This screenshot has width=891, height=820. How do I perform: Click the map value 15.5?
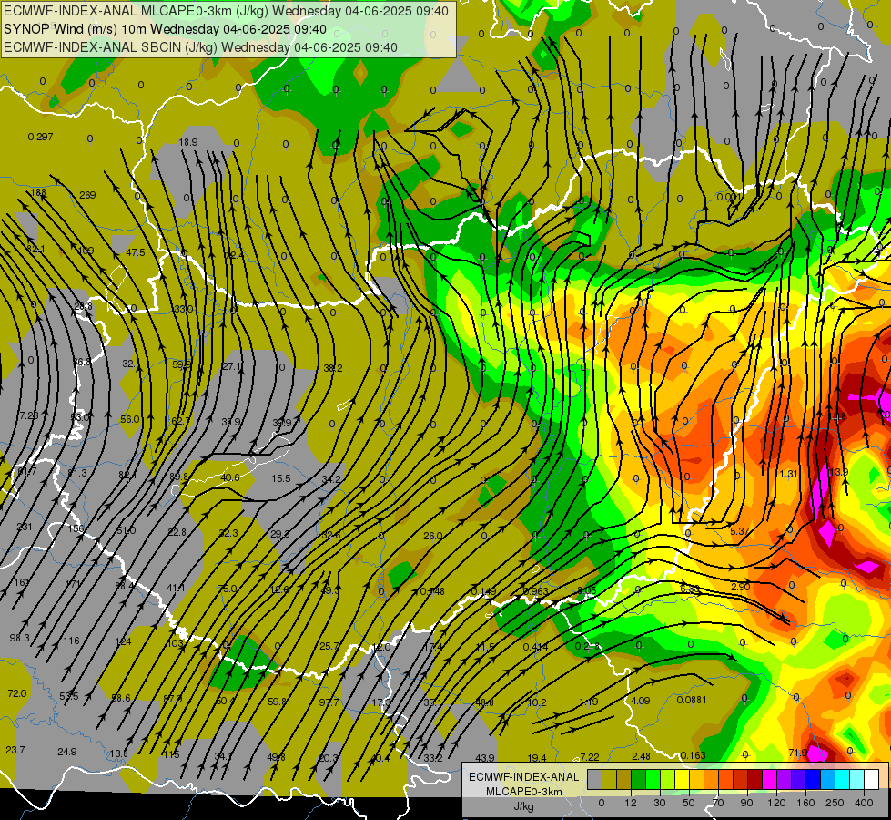pyautogui.click(x=281, y=478)
